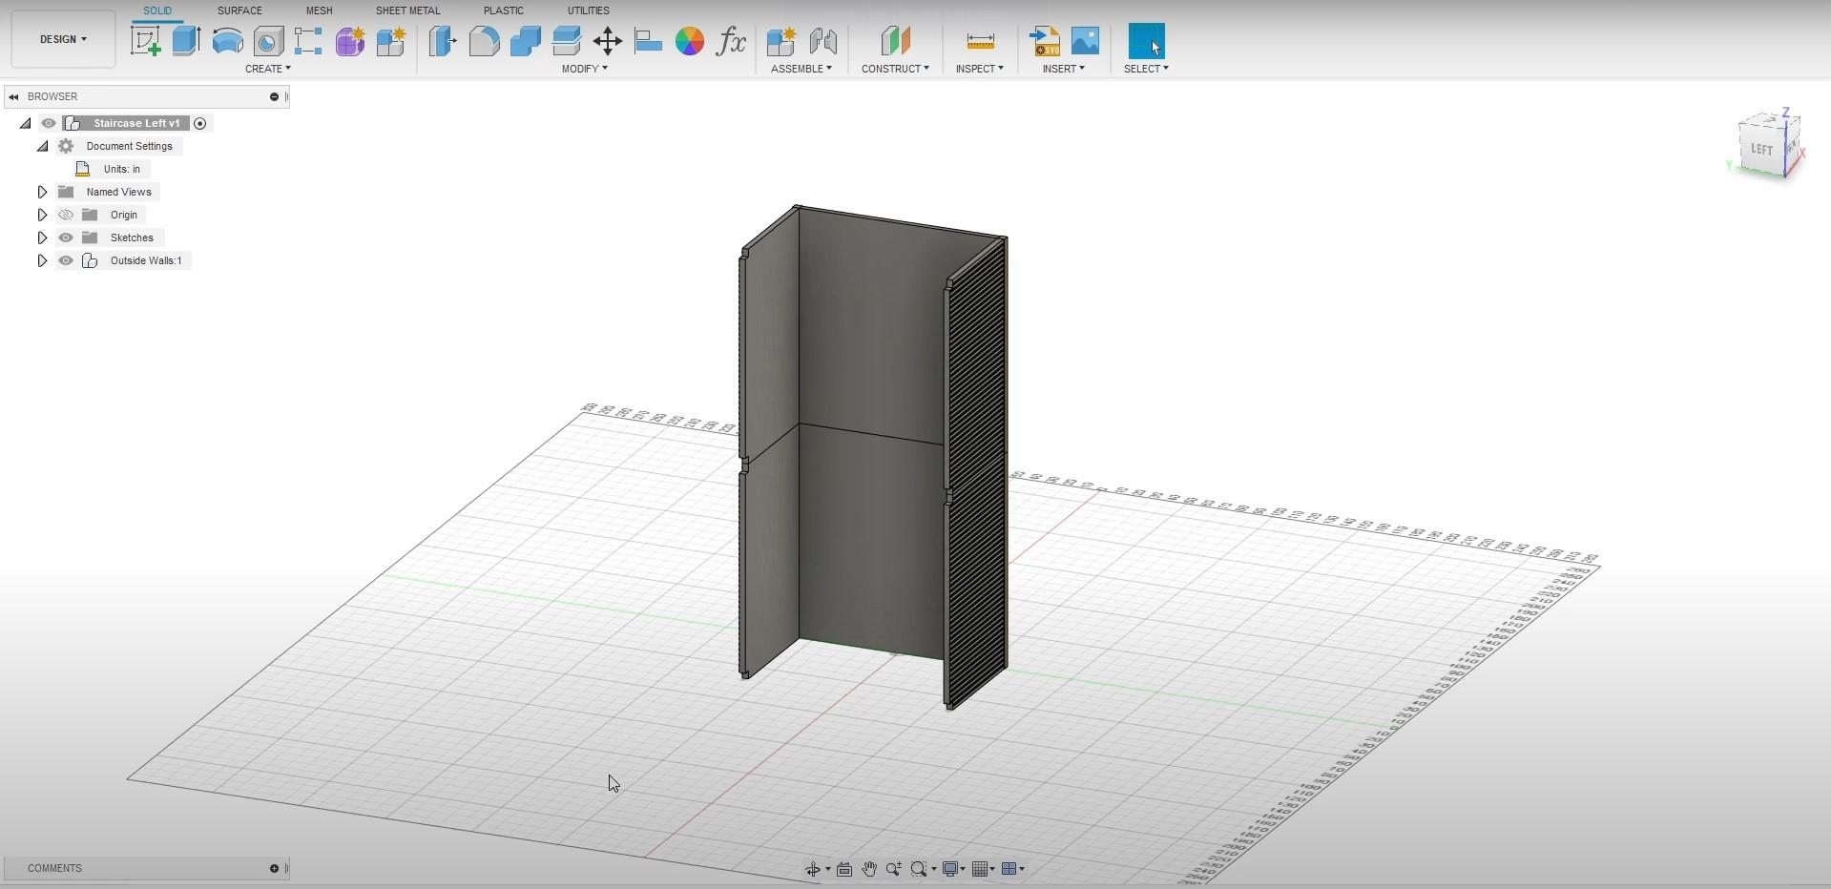This screenshot has width=1831, height=889.
Task: Open the Viewports layout menu
Action: tap(1013, 869)
